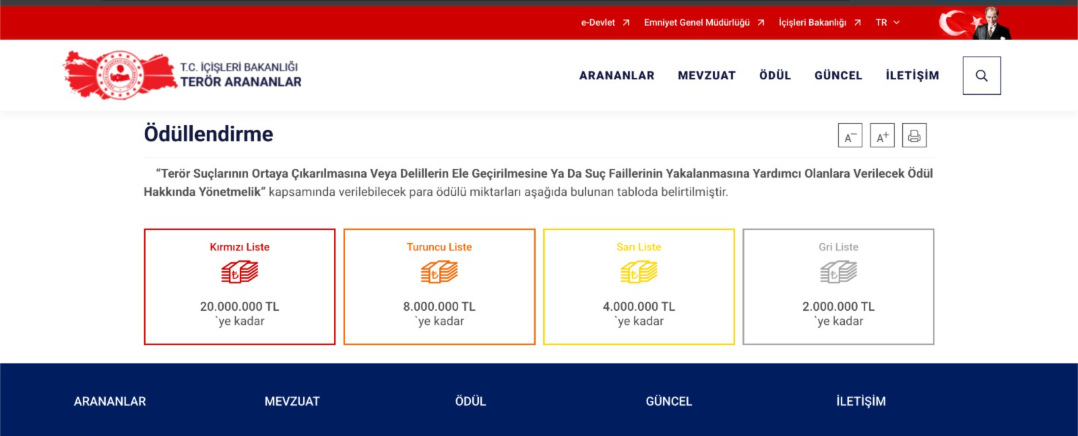
Task: Click footer ÖDÜL link
Action: (x=470, y=402)
